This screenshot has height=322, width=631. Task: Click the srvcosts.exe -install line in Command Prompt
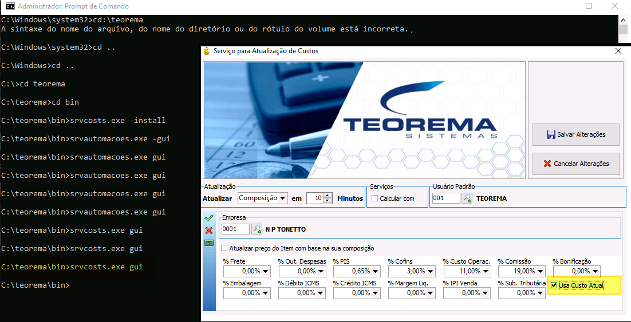tap(83, 121)
